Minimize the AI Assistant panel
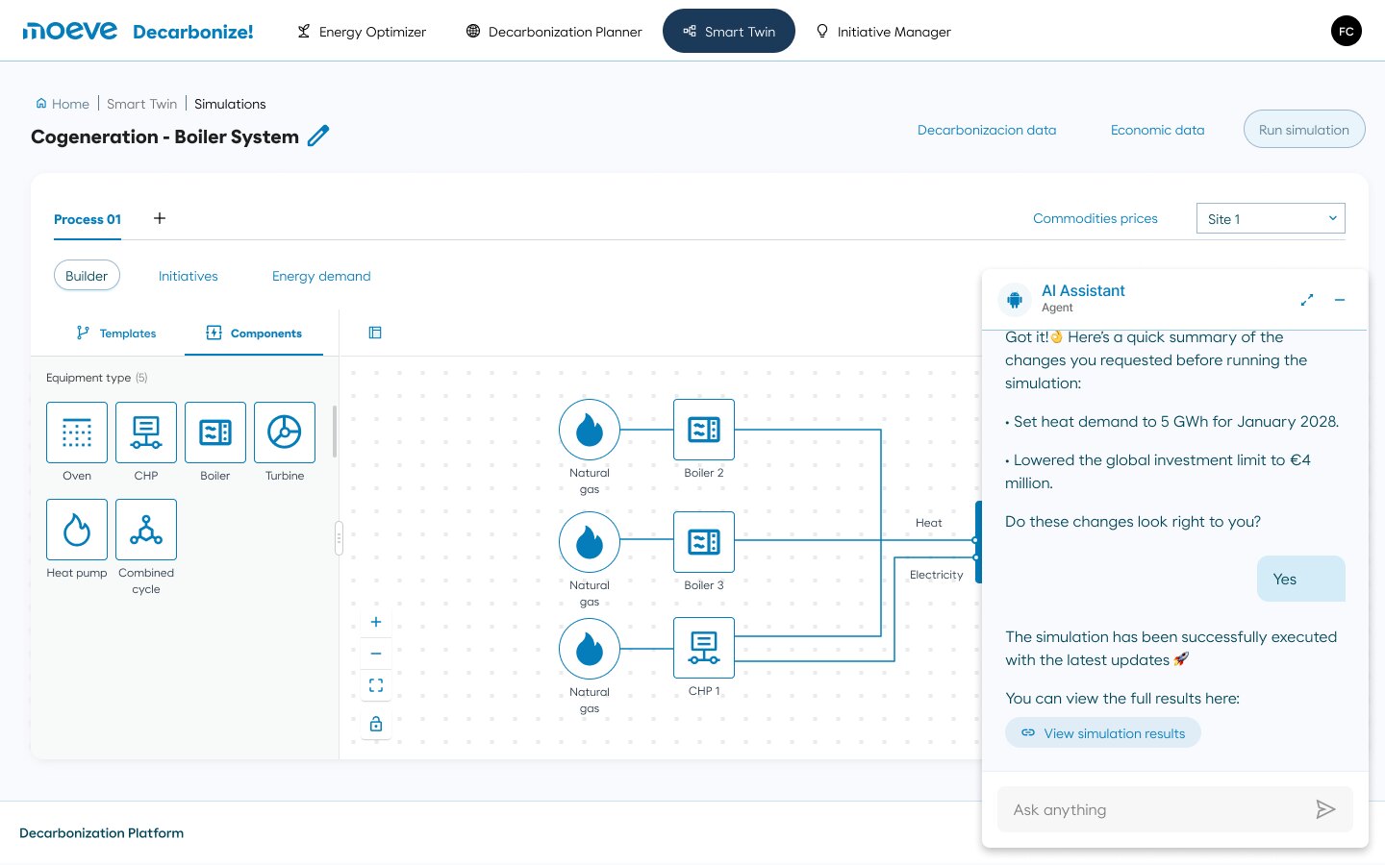The height and width of the screenshot is (865, 1385). (1340, 300)
